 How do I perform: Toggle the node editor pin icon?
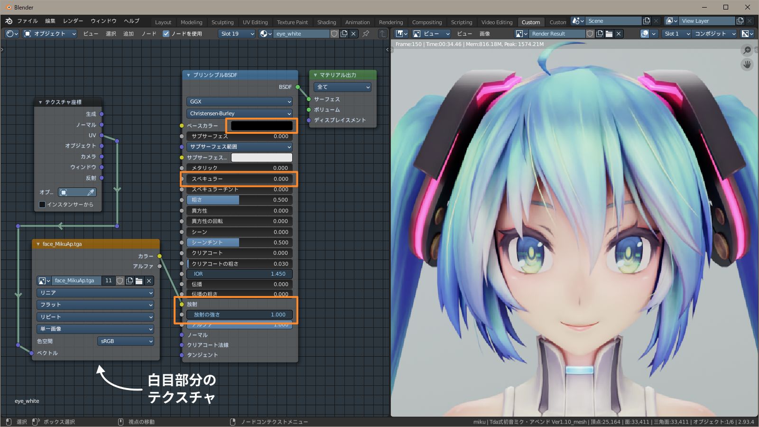pos(366,34)
